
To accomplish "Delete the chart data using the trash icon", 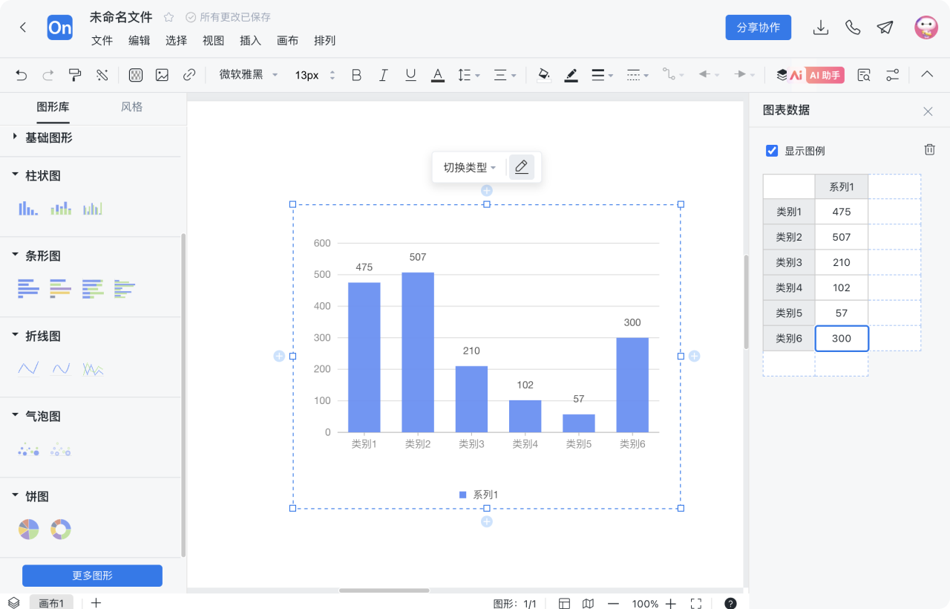I will pyautogui.click(x=929, y=149).
